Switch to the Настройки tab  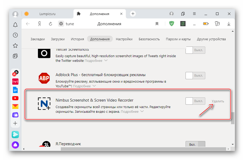tap(124, 39)
